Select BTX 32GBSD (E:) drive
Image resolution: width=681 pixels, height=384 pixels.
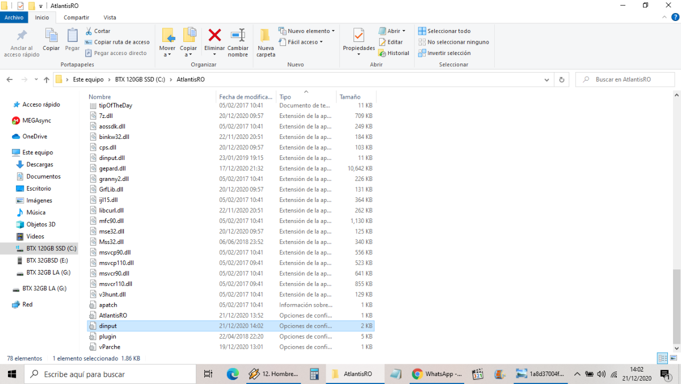coord(42,260)
